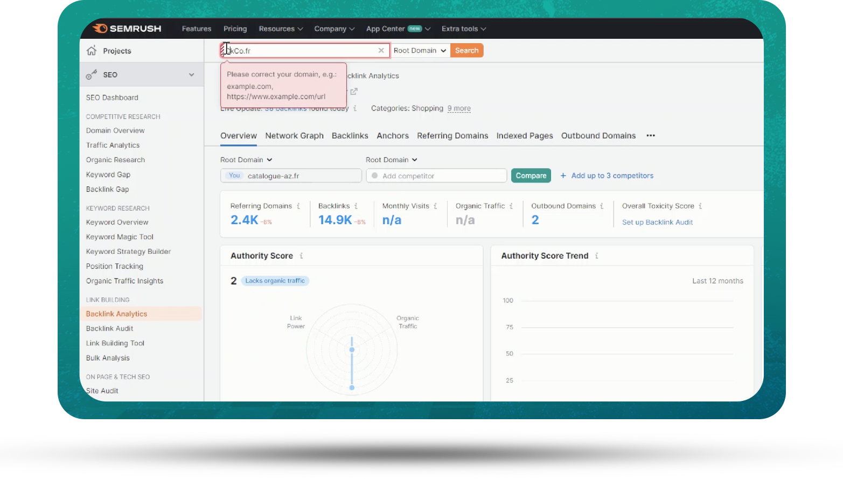Open the Features menu item

(197, 29)
